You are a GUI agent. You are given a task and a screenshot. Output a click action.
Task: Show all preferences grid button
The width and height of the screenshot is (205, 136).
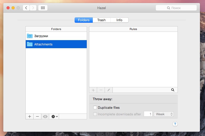43,8
